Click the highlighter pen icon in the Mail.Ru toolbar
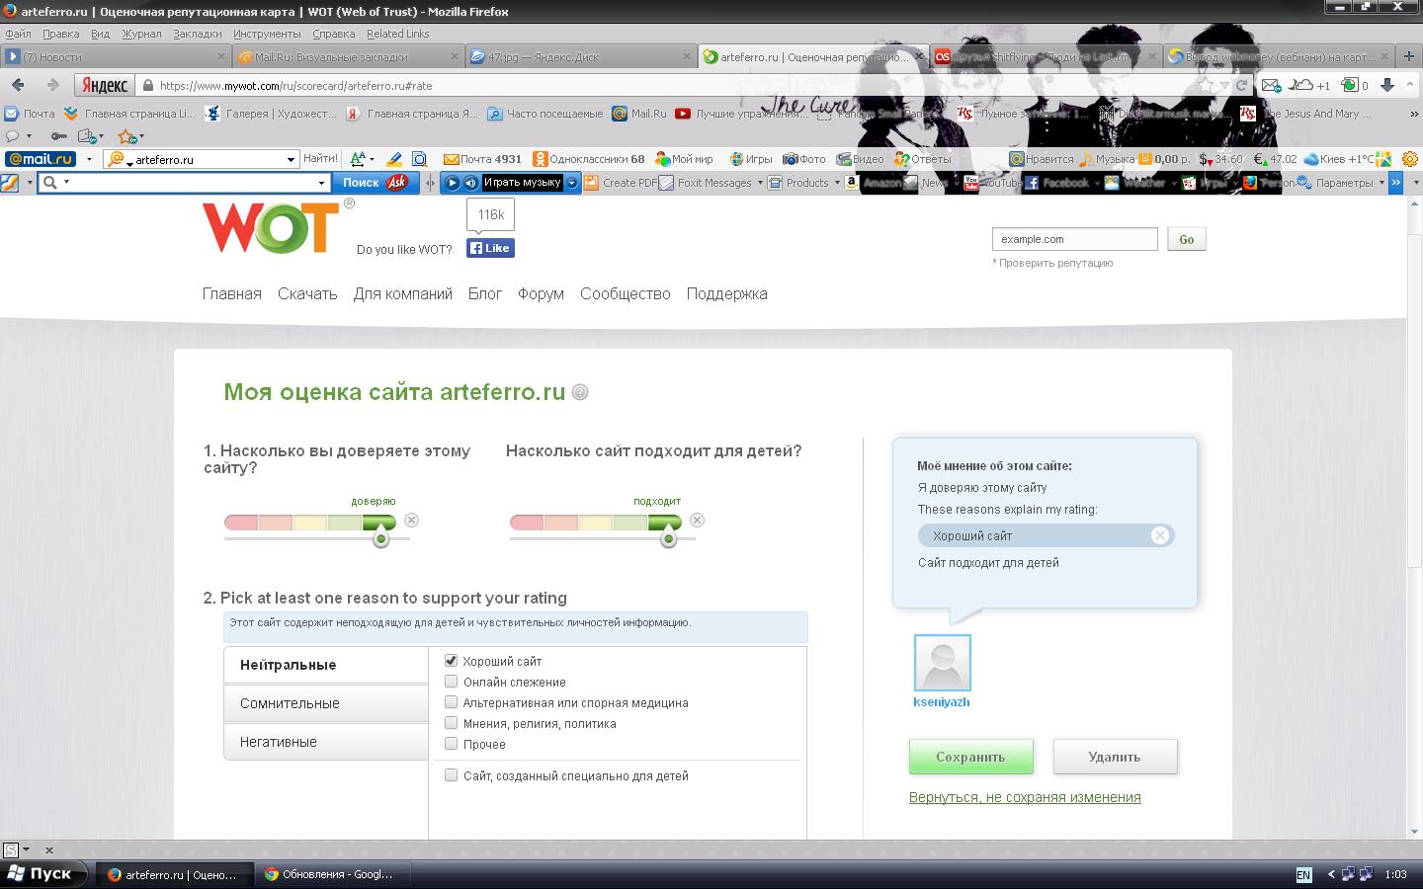The width and height of the screenshot is (1423, 889). 394,159
